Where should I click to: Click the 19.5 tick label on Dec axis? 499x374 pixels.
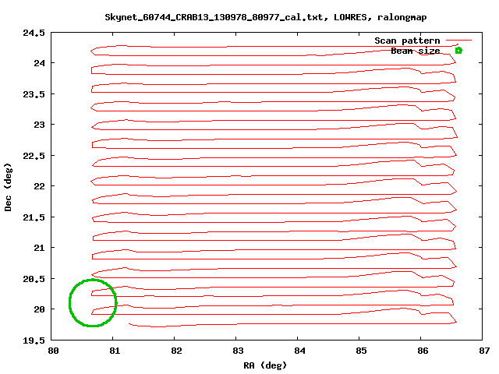pos(34,340)
